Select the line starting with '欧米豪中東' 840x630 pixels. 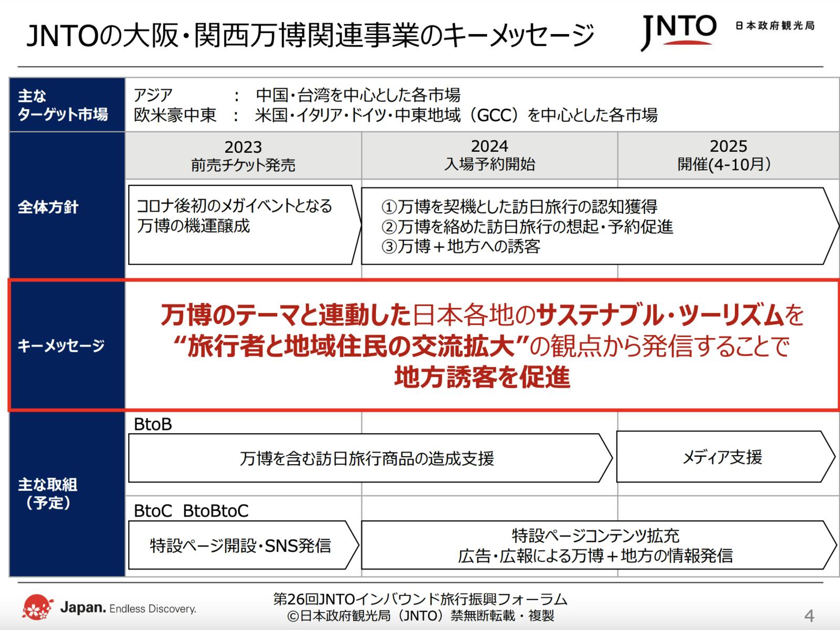pyautogui.click(x=395, y=115)
